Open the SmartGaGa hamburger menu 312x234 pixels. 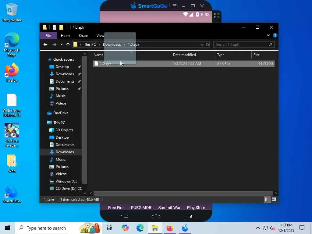175,6
